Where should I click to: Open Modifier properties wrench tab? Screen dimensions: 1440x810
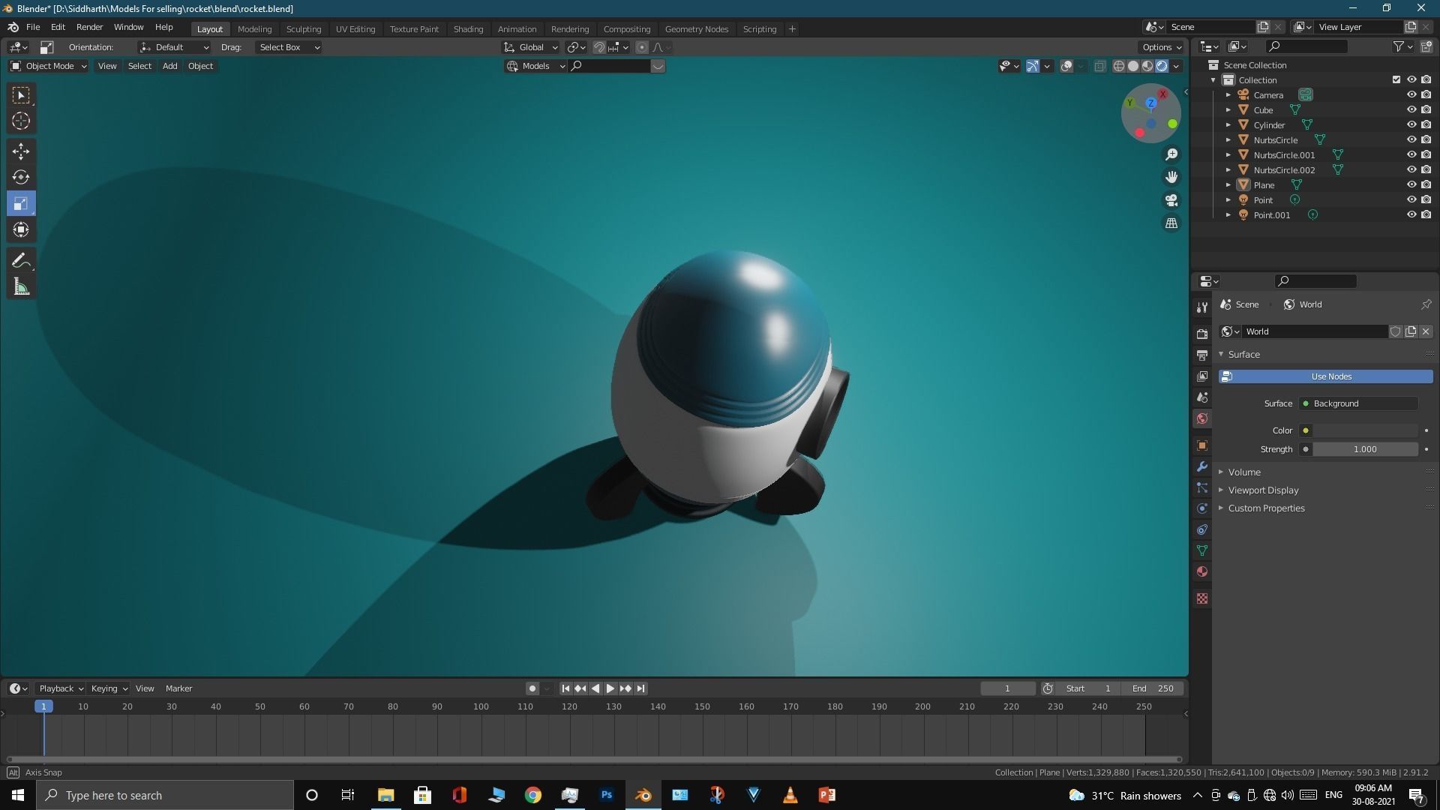(x=1202, y=466)
